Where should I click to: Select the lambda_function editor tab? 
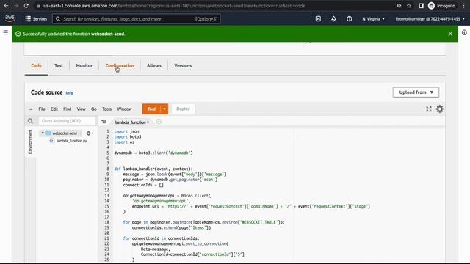click(x=130, y=122)
